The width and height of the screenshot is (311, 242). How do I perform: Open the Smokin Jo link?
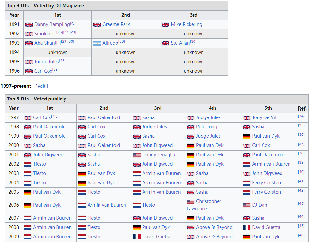click(45, 34)
